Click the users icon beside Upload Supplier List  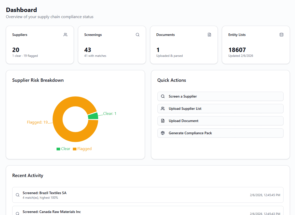click(163, 109)
